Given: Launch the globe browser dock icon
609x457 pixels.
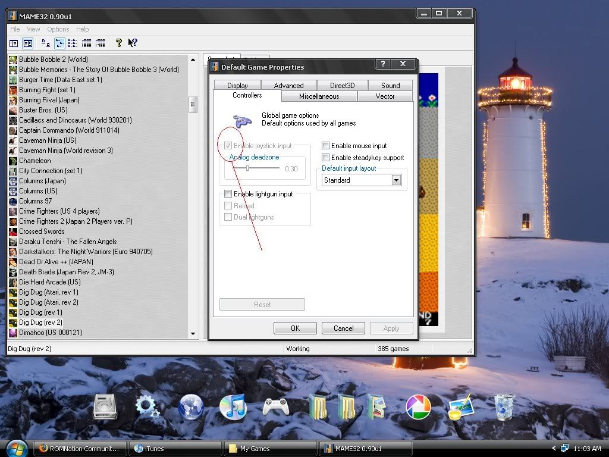Looking at the screenshot, I should click(190, 407).
